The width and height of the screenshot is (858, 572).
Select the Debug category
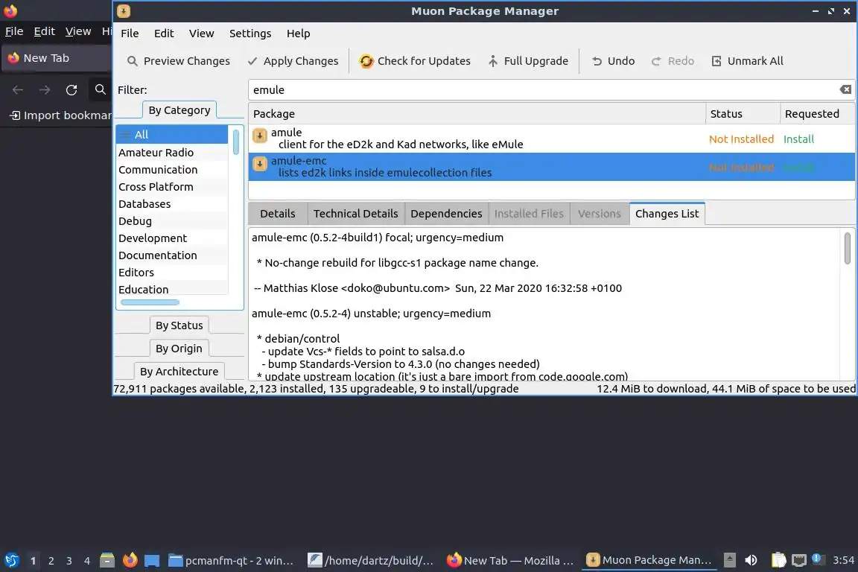172,221
